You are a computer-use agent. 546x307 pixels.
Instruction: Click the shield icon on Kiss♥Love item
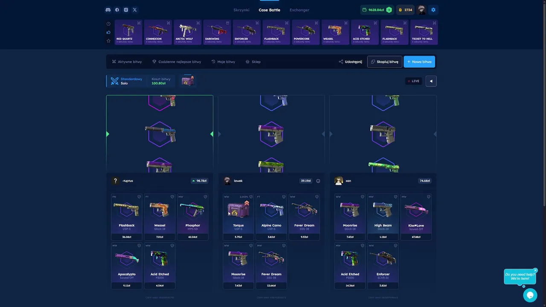pyautogui.click(x=429, y=197)
